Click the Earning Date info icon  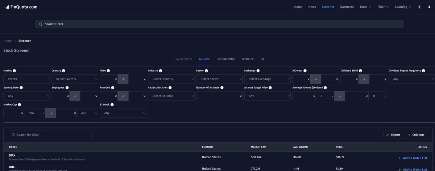(x=21, y=88)
